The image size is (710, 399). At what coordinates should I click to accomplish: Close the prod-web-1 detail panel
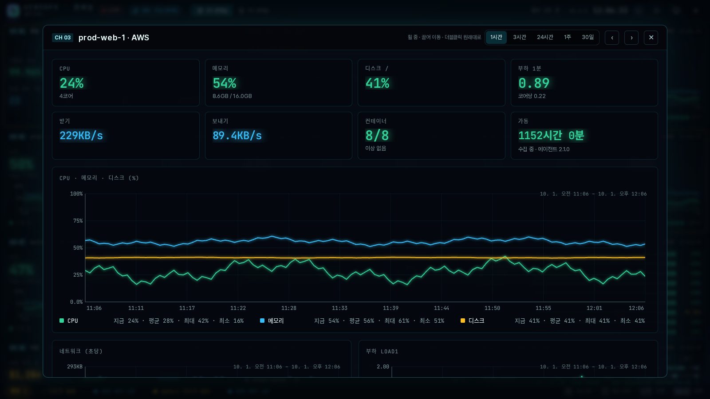tap(651, 38)
